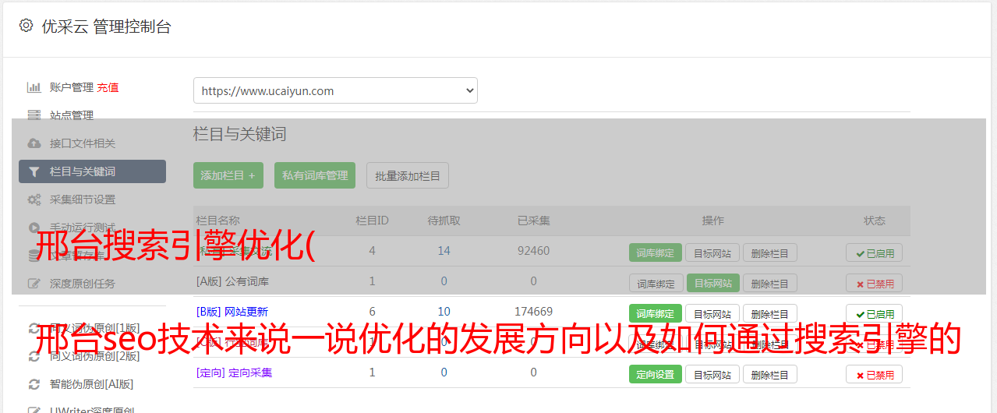997x413 pixels.
Task: Click the 92460 collected count
Action: [533, 250]
